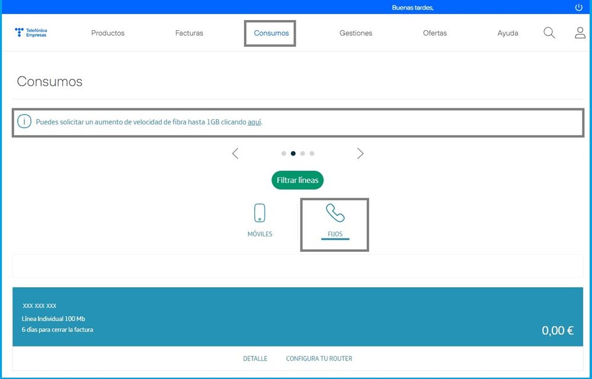Advance banner with right arrow
The image size is (592, 379).
click(x=360, y=153)
